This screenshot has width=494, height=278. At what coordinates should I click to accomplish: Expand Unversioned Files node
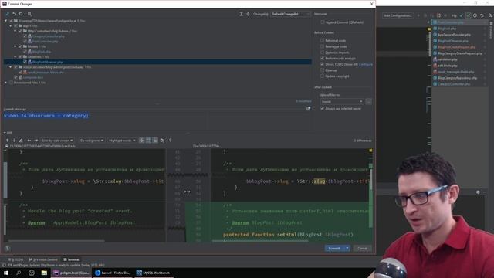tap(5, 83)
